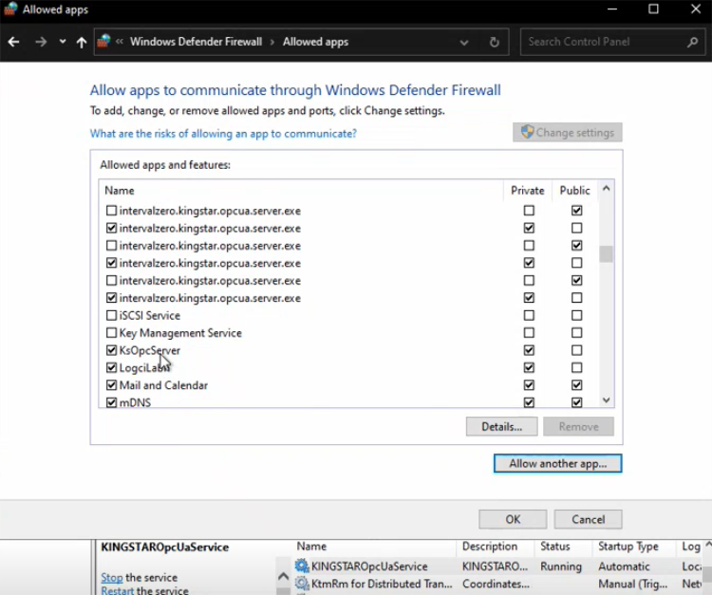
Task: Open the risks of allowing an app link
Action: [x=223, y=134]
